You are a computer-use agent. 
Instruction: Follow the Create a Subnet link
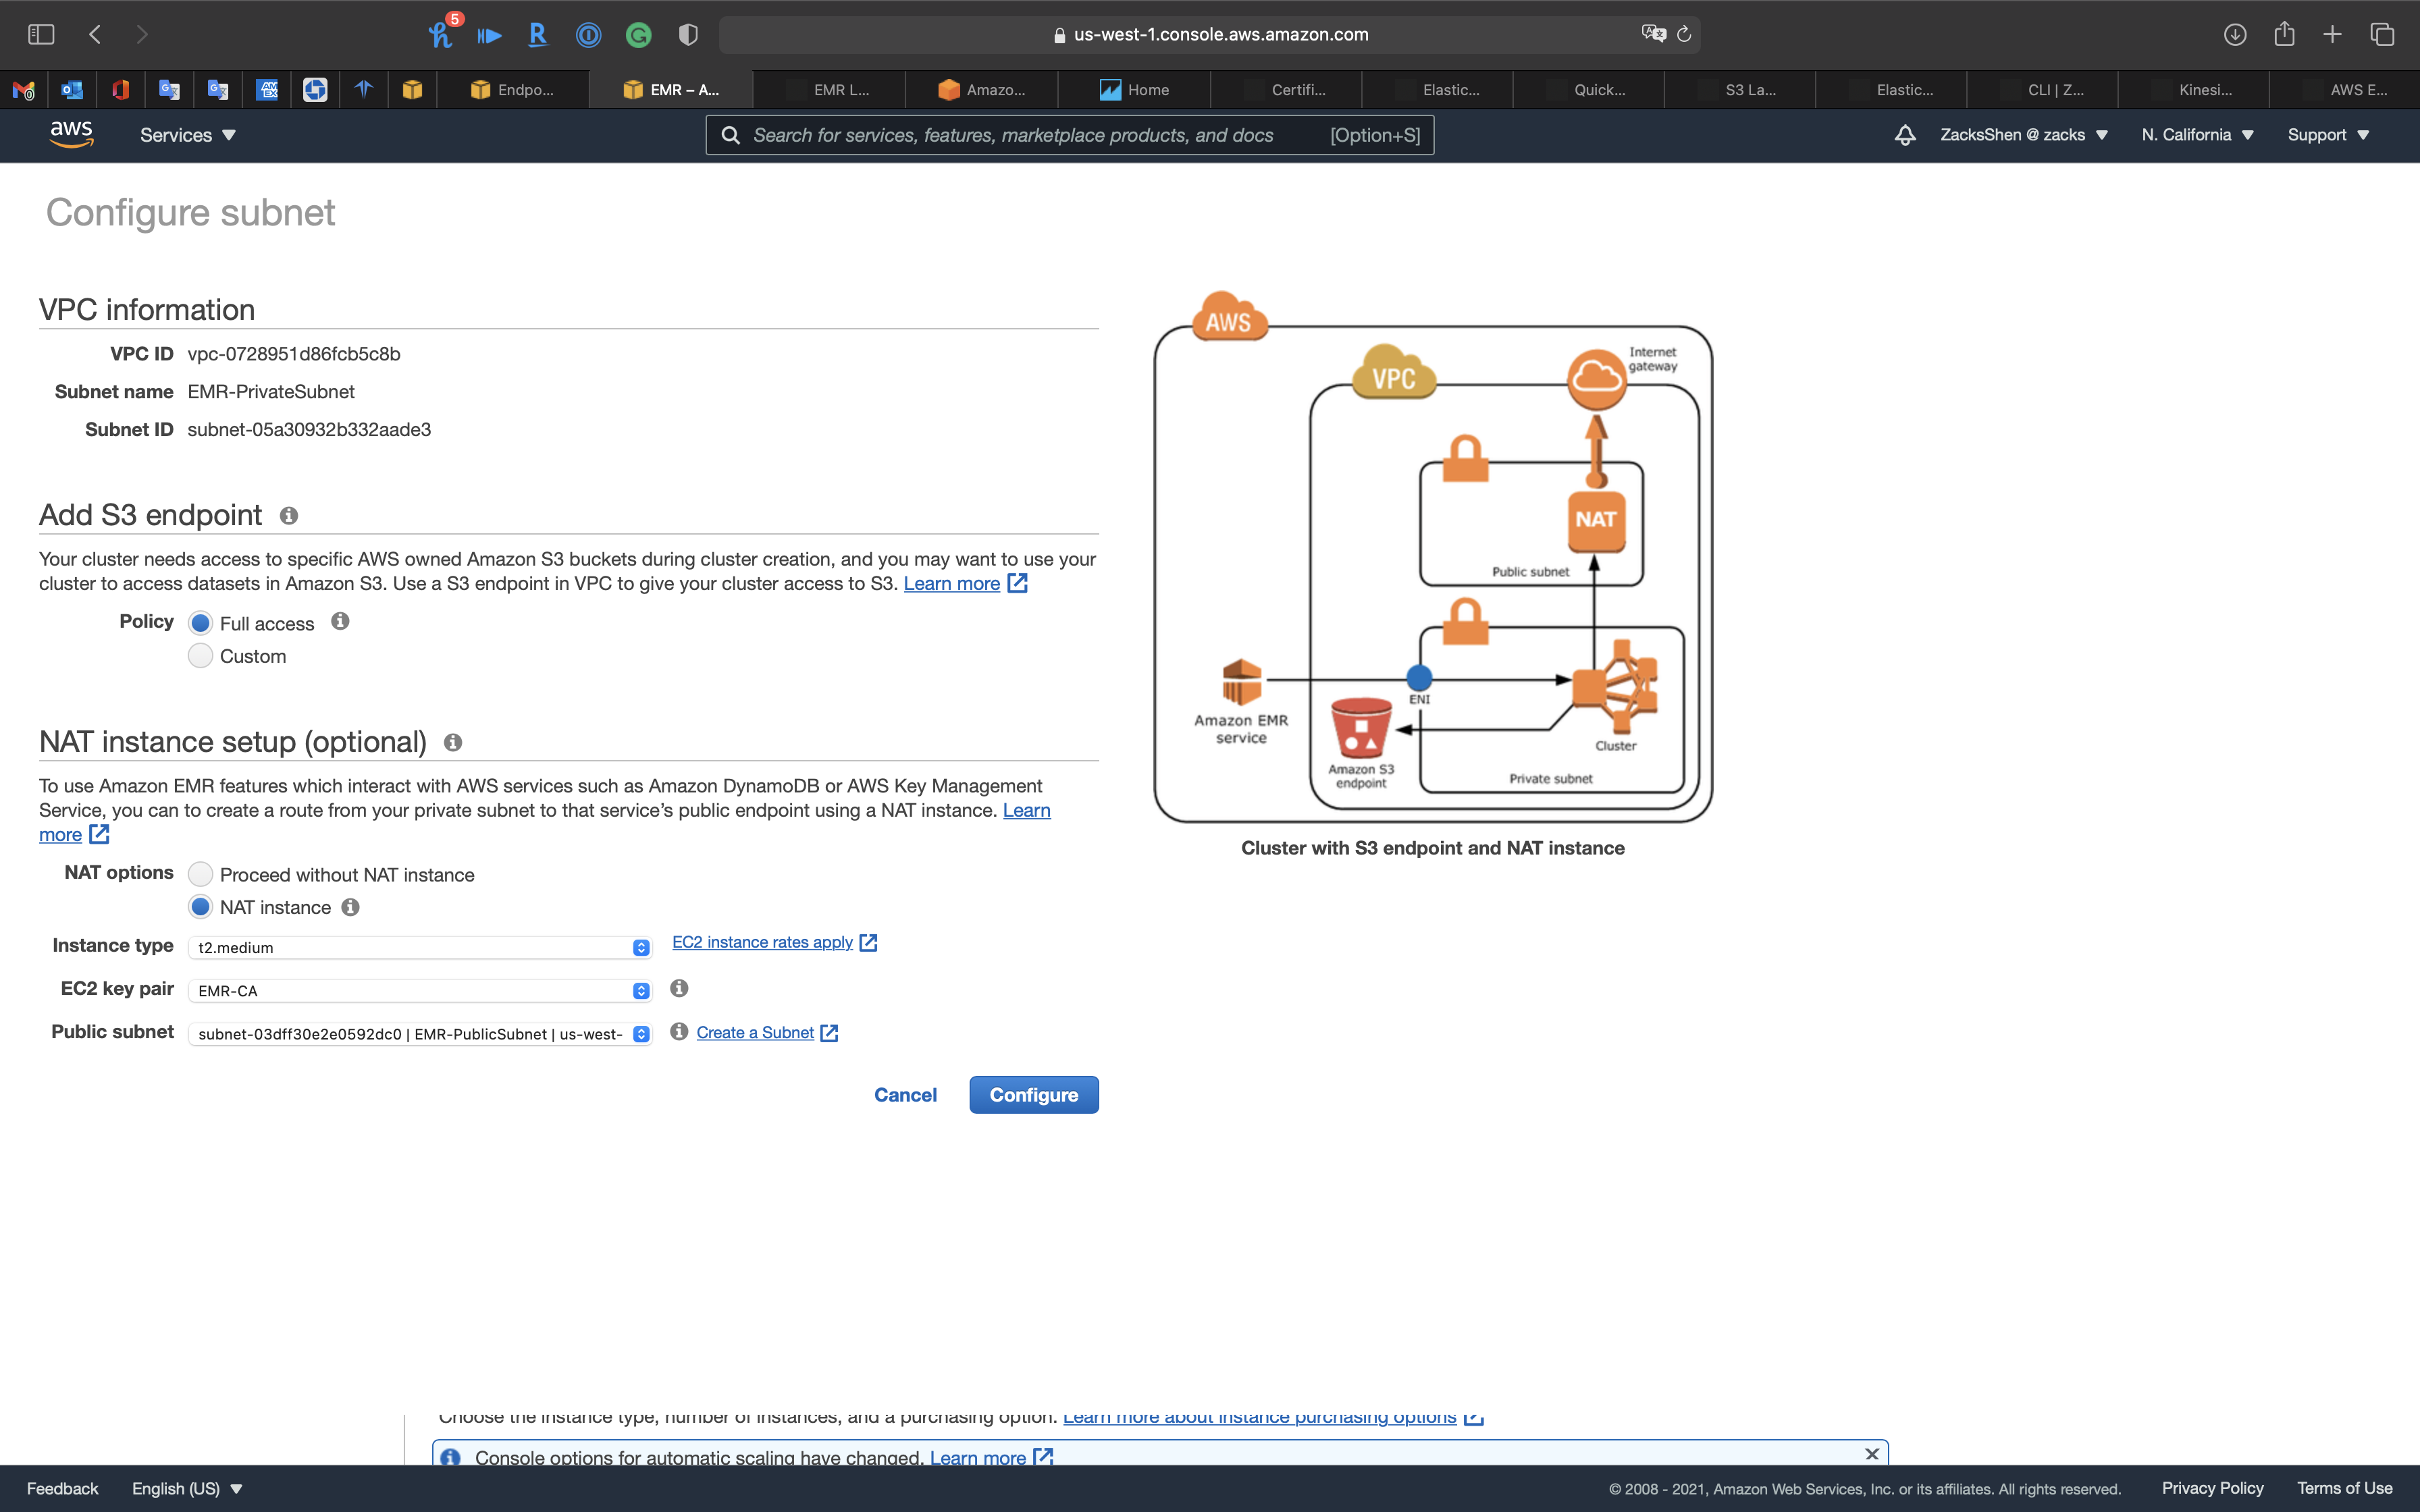[x=755, y=1032]
